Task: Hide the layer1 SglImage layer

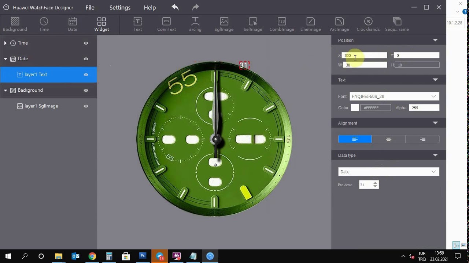Action: [86, 106]
